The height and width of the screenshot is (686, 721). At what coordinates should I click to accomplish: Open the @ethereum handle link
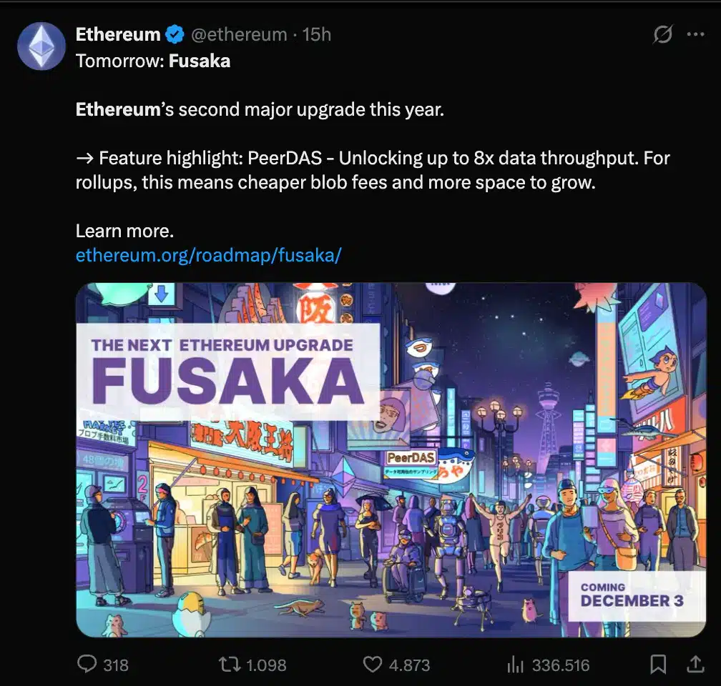click(x=239, y=34)
